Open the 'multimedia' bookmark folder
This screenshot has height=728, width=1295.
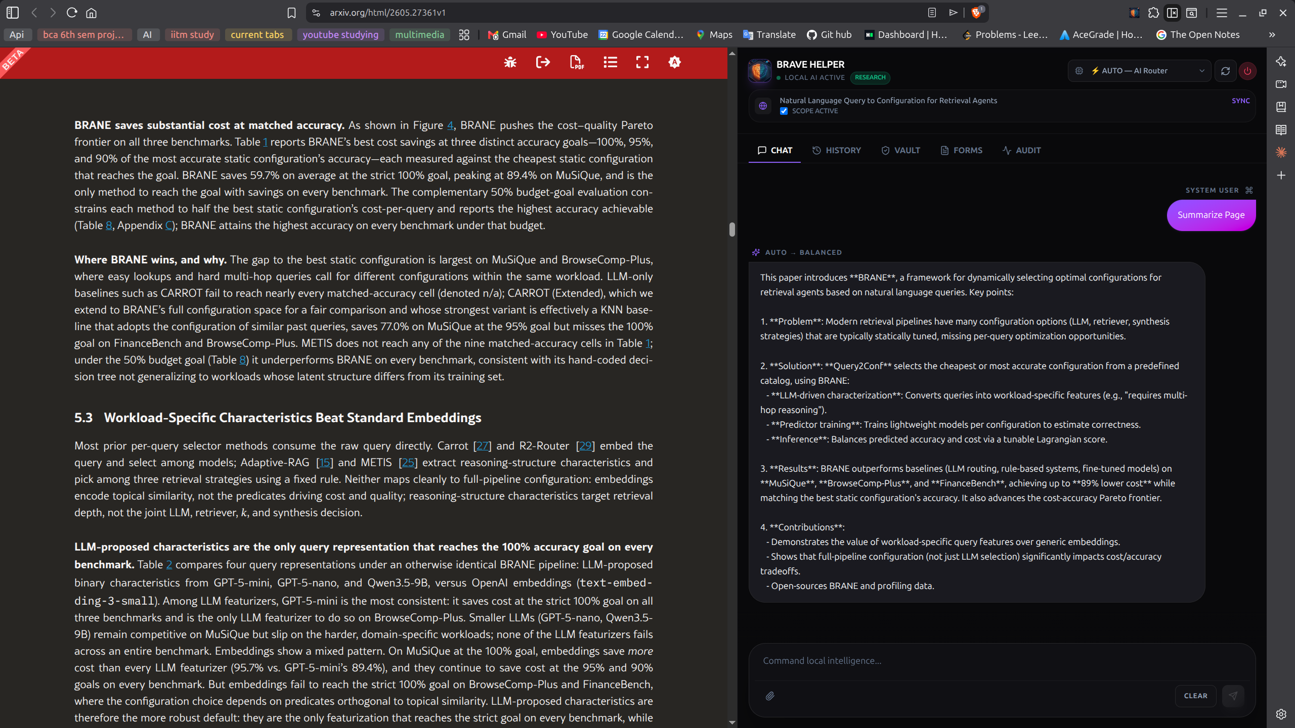pos(419,35)
